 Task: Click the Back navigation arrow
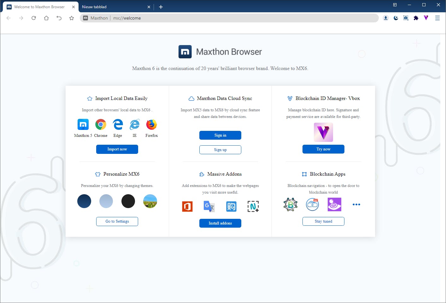(9, 18)
